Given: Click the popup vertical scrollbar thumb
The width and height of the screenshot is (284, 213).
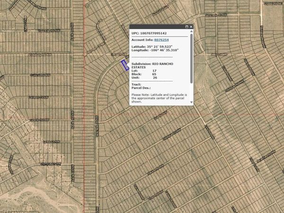Looking at the screenshot, I should [191, 58].
